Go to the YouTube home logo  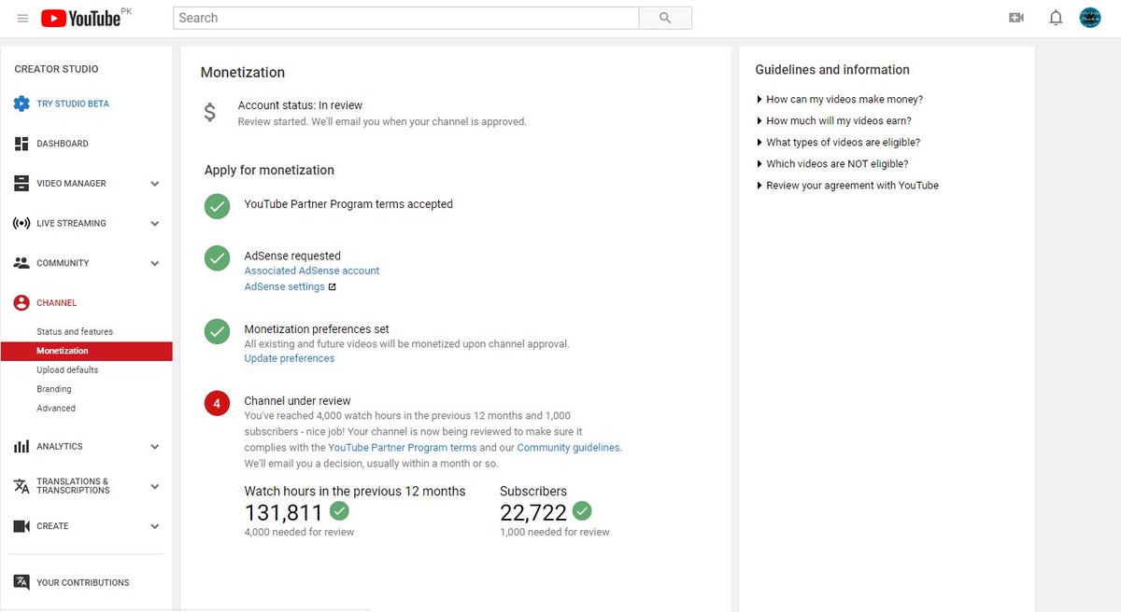tap(80, 18)
